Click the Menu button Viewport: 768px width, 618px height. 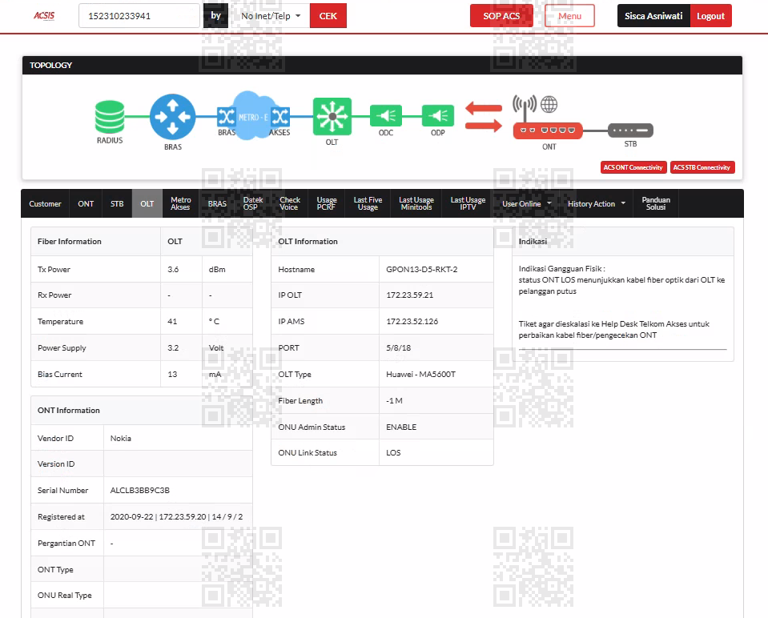tap(569, 16)
